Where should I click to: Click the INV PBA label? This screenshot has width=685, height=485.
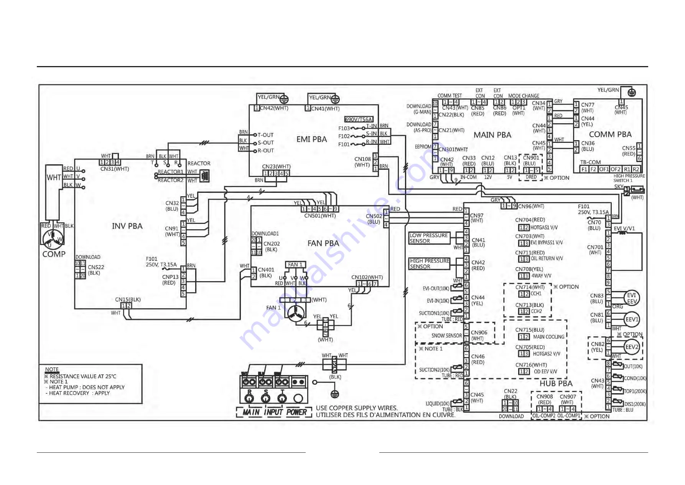pos(127,226)
